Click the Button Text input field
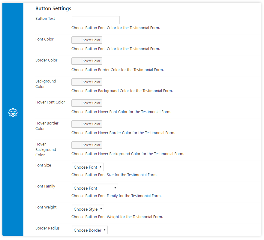This screenshot has height=240, width=264. click(96, 20)
